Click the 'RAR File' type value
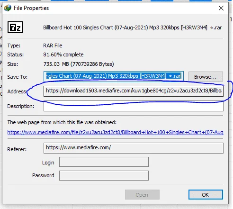Screen dimensions: 233x209 click(x=53, y=45)
